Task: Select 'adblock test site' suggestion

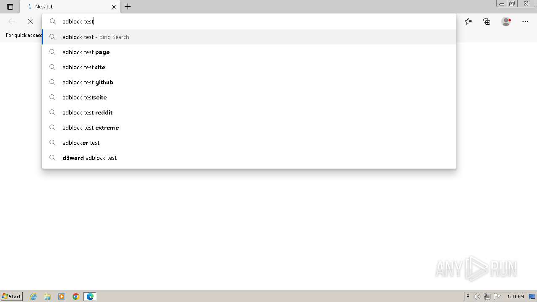Action: pos(249,67)
